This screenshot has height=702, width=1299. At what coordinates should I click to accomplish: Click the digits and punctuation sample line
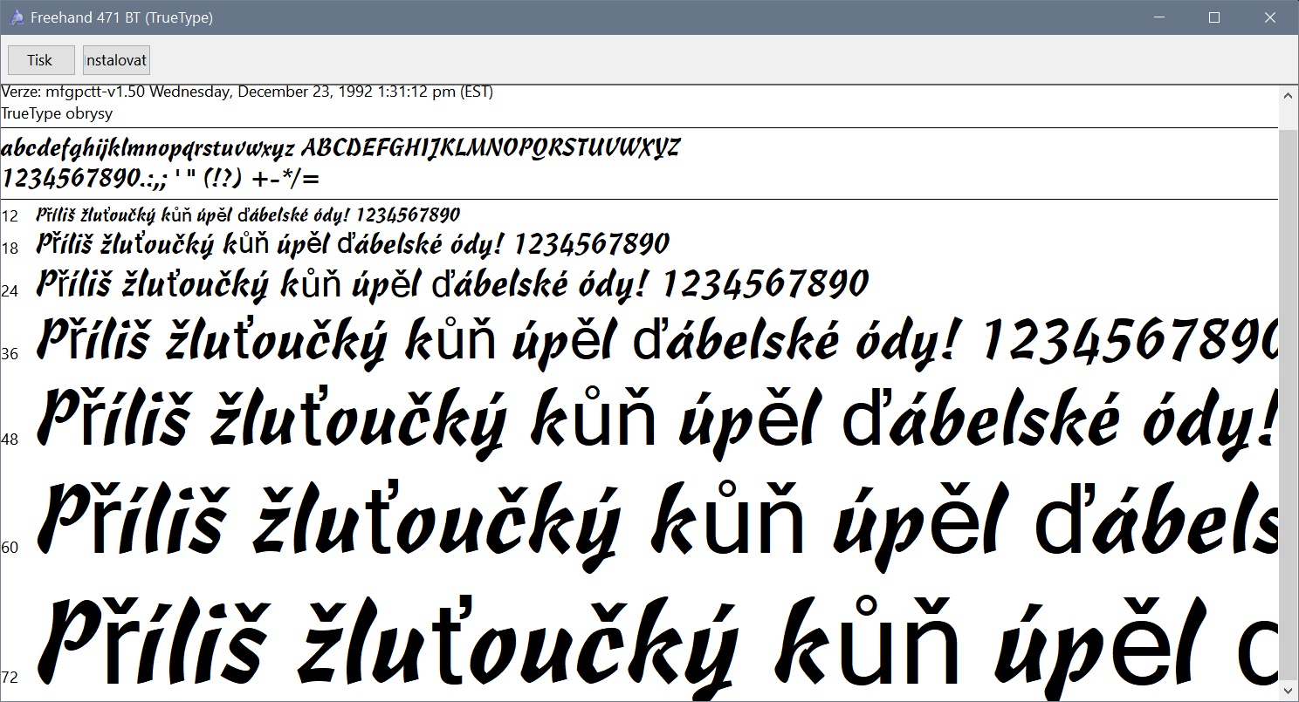coord(162,179)
